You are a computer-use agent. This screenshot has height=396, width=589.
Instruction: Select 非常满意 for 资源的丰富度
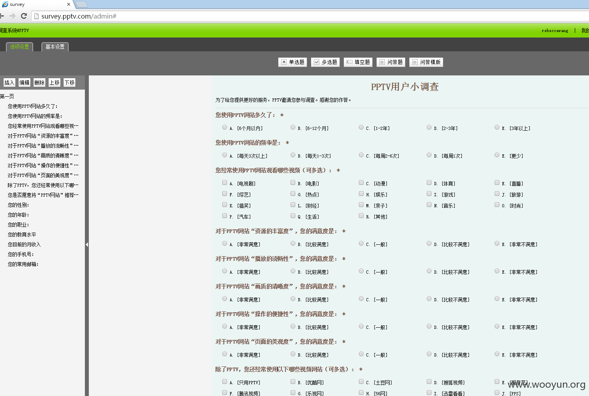[x=225, y=243]
